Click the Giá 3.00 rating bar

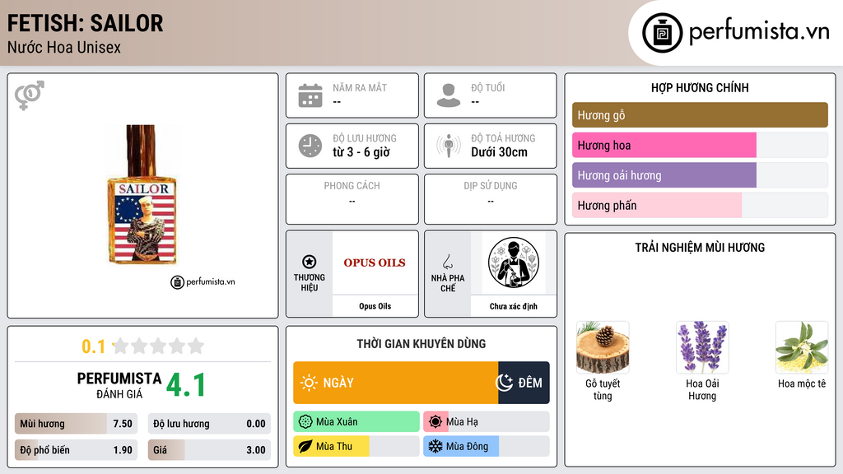click(209, 450)
